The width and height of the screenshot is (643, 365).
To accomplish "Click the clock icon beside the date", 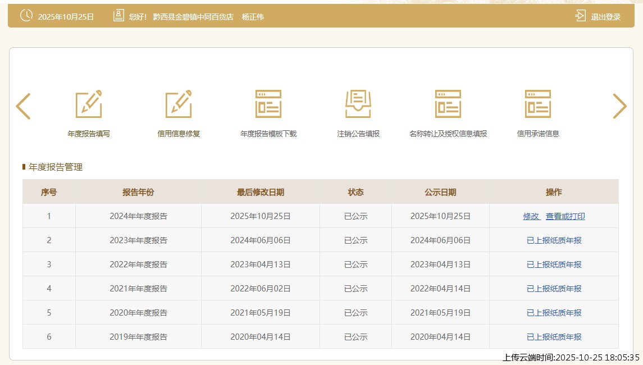I will 26,16.
